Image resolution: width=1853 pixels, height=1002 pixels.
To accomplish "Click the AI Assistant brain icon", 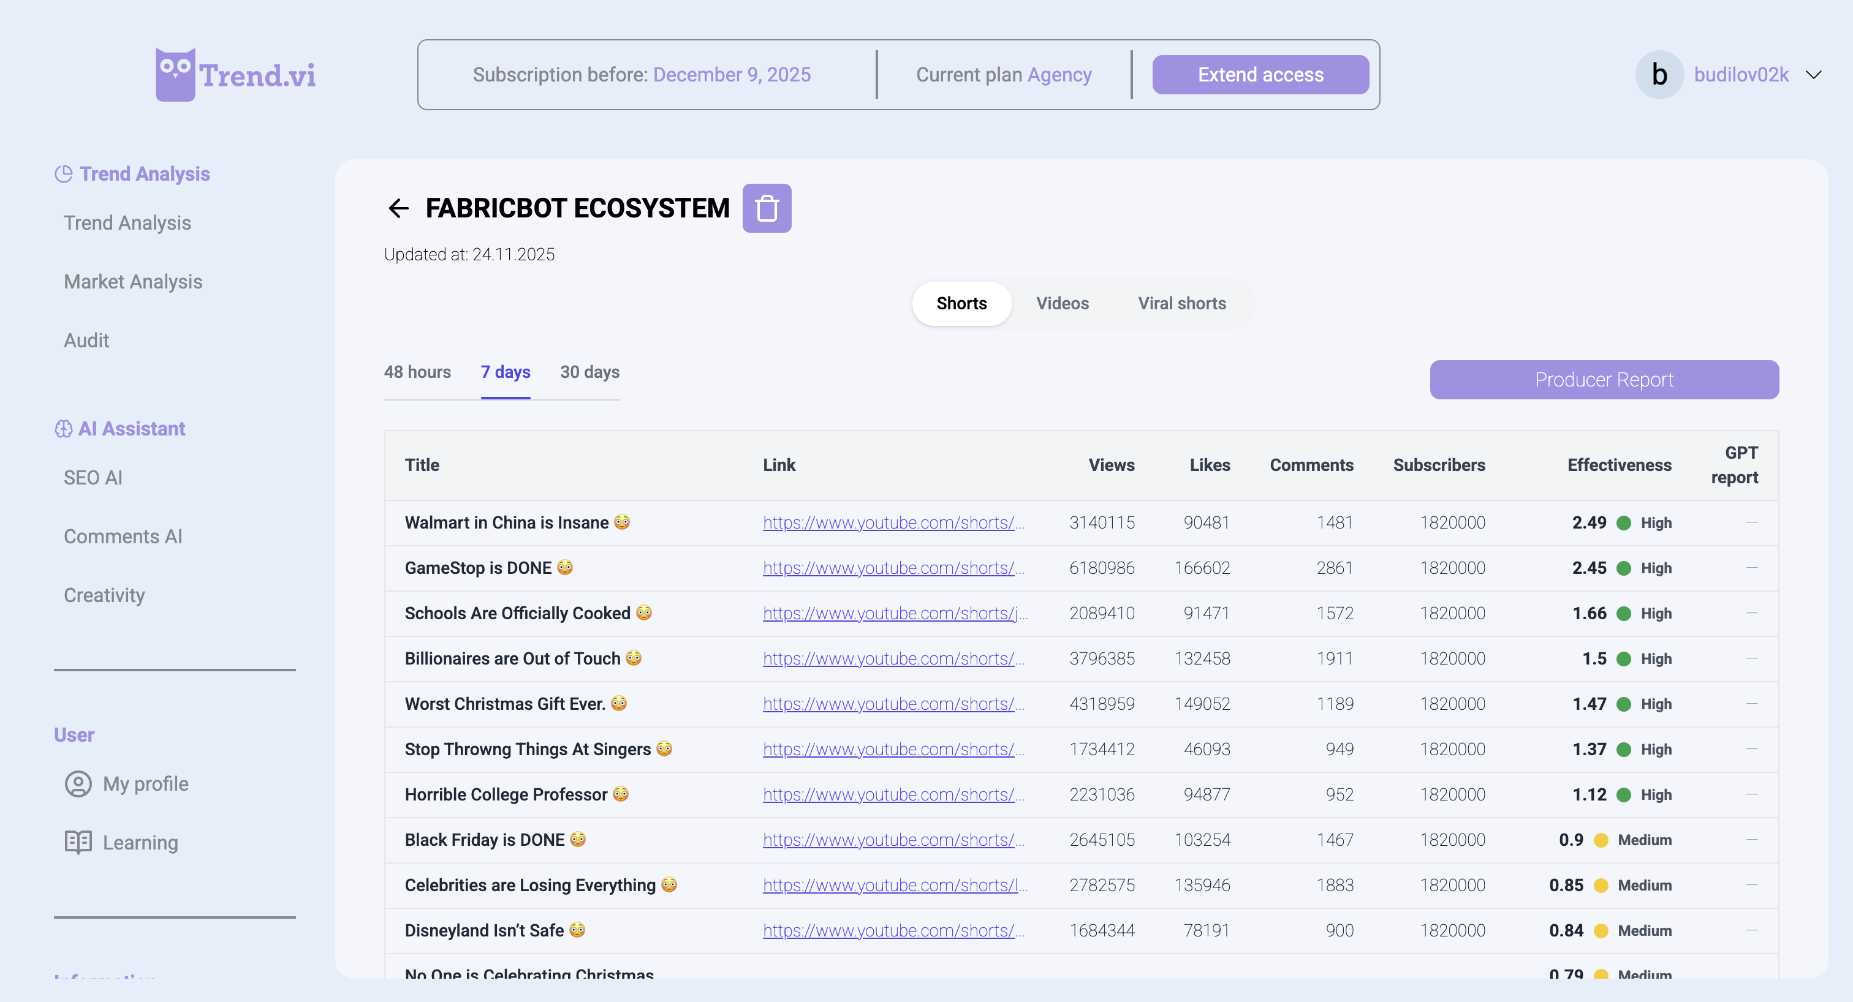I will 63,429.
